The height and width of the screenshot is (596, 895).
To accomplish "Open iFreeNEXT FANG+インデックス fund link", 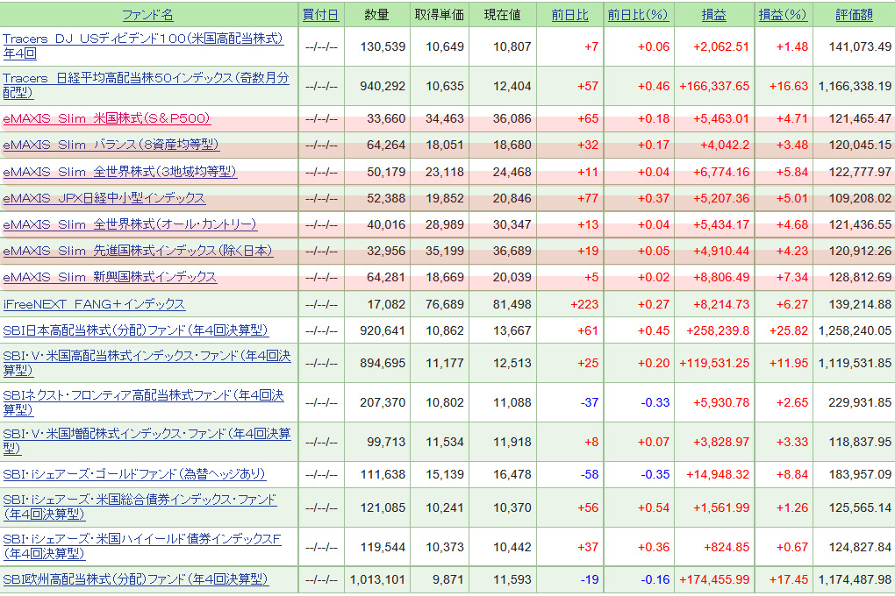I will tap(94, 304).
